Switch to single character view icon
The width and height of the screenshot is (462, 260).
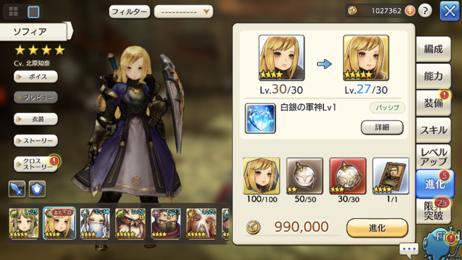click(x=34, y=12)
